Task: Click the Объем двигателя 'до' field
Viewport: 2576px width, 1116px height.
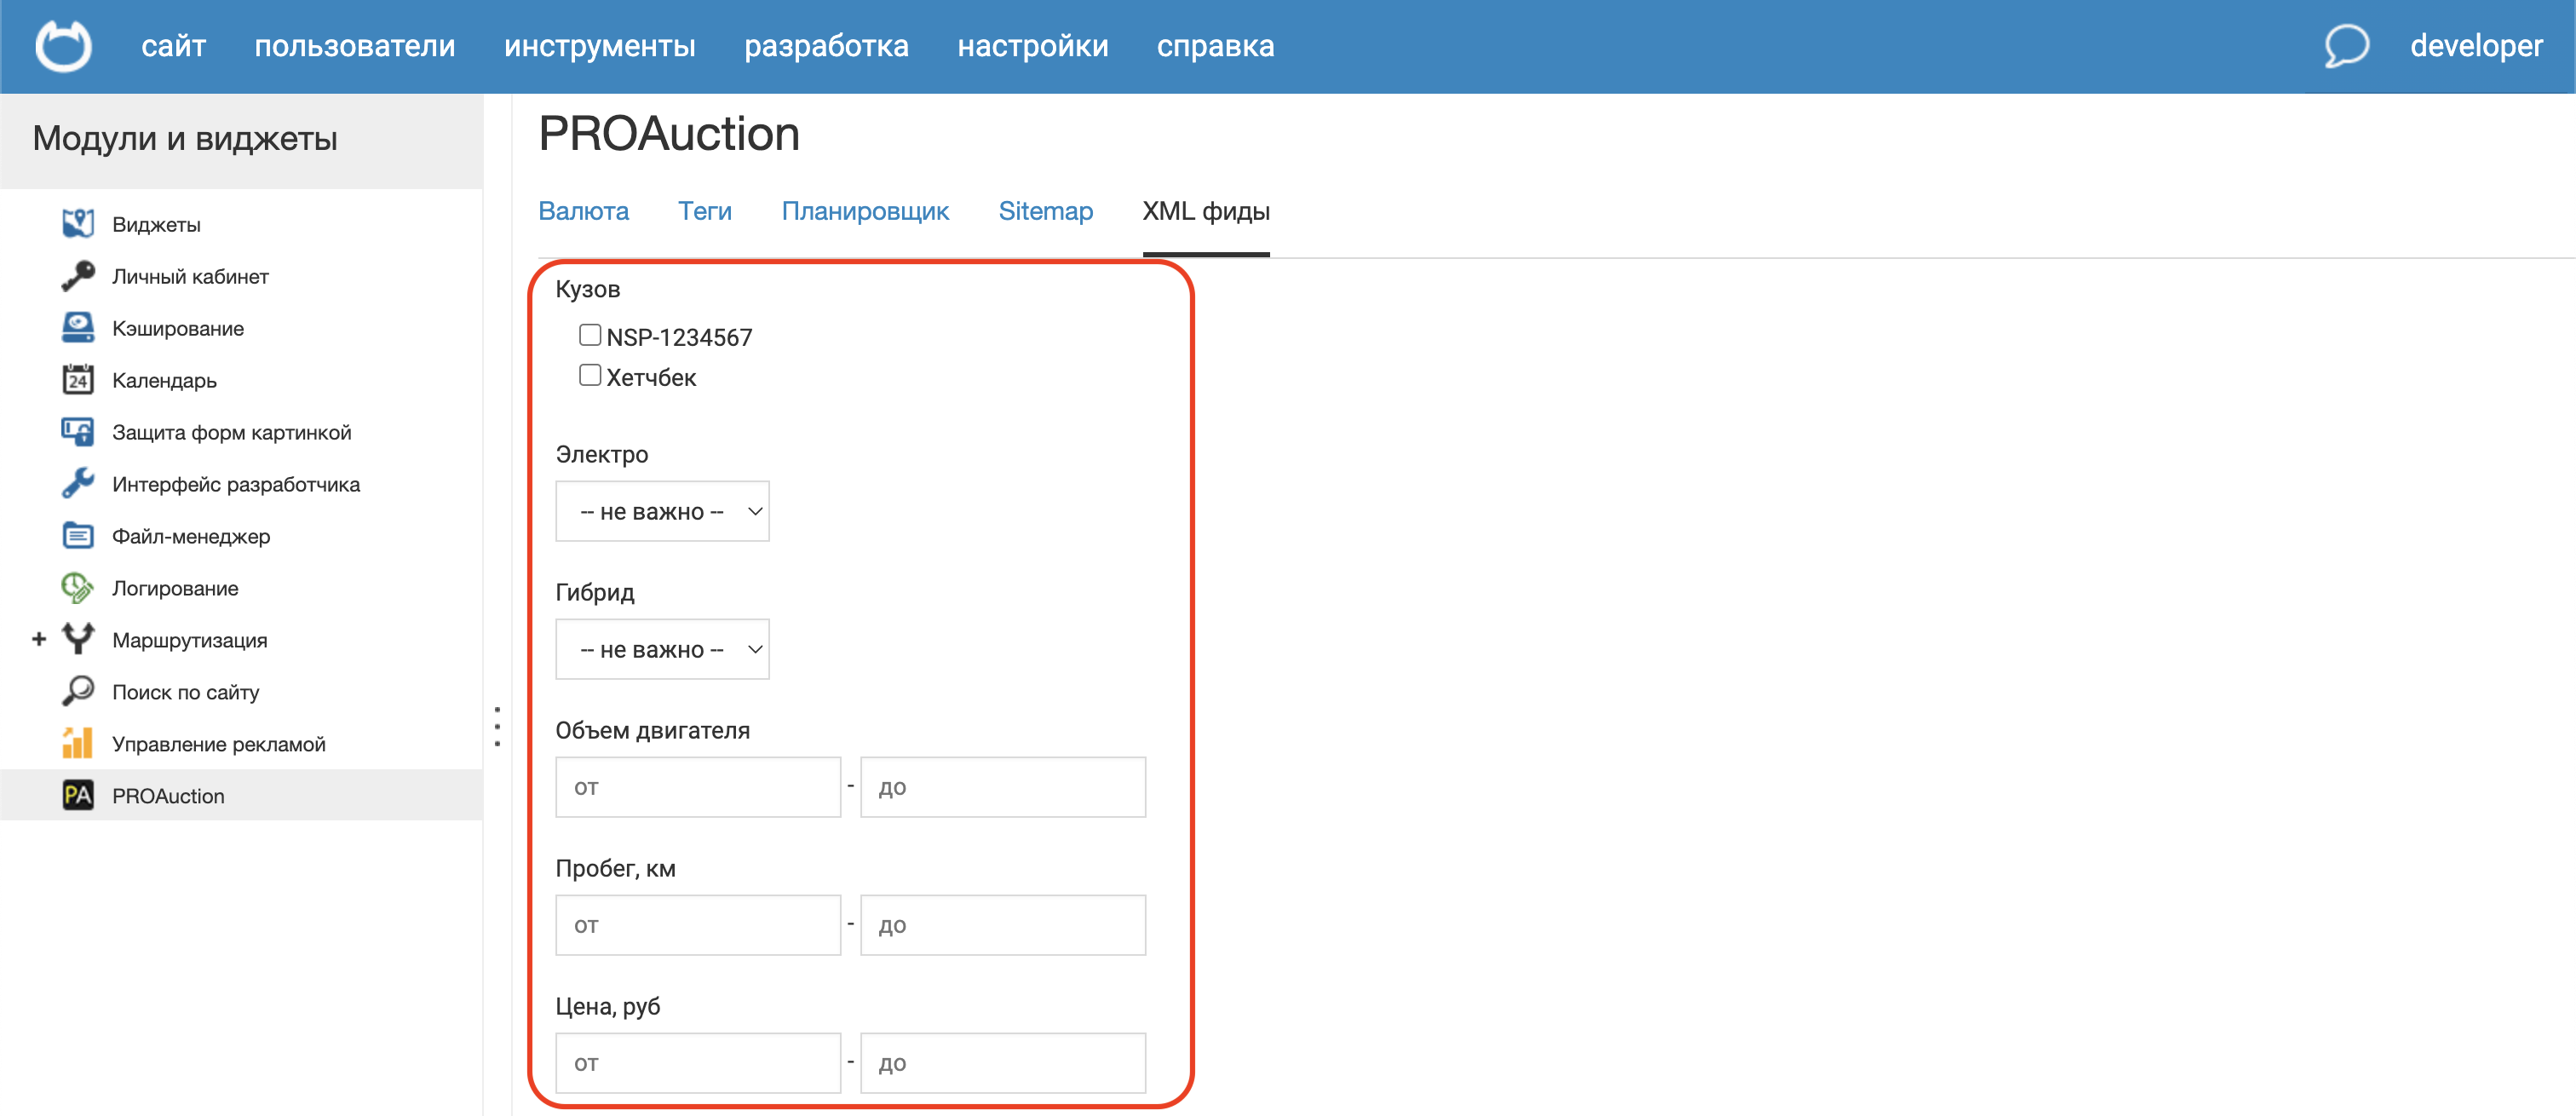Action: (x=1003, y=787)
